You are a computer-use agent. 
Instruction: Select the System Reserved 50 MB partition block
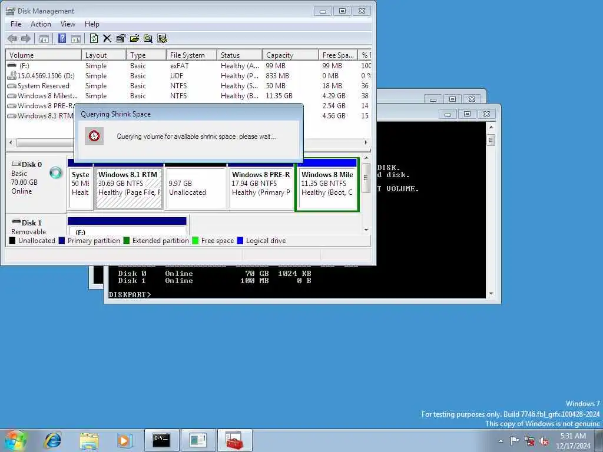(x=80, y=184)
